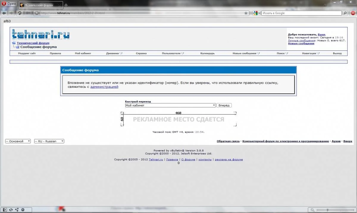
Task: Expand the Дневники dropdown menu
Action: pyautogui.click(x=114, y=53)
